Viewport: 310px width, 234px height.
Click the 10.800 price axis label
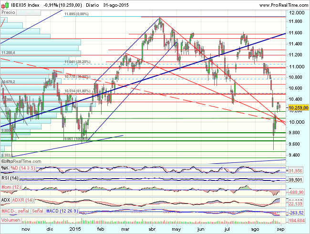295,77
